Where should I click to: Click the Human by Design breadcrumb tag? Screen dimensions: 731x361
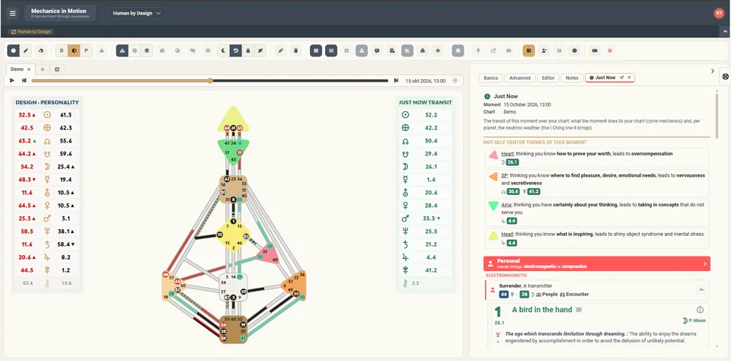point(30,32)
